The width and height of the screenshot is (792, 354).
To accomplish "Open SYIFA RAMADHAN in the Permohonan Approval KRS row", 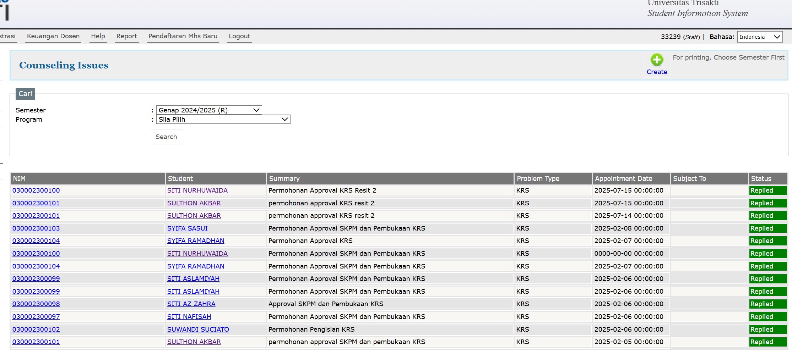I will (x=196, y=241).
